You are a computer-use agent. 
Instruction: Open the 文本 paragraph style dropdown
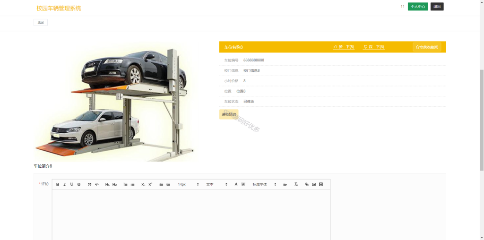[x=216, y=184]
